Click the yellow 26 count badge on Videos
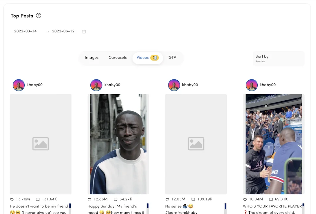Image resolution: width=316 pixels, height=214 pixels. [x=155, y=58]
